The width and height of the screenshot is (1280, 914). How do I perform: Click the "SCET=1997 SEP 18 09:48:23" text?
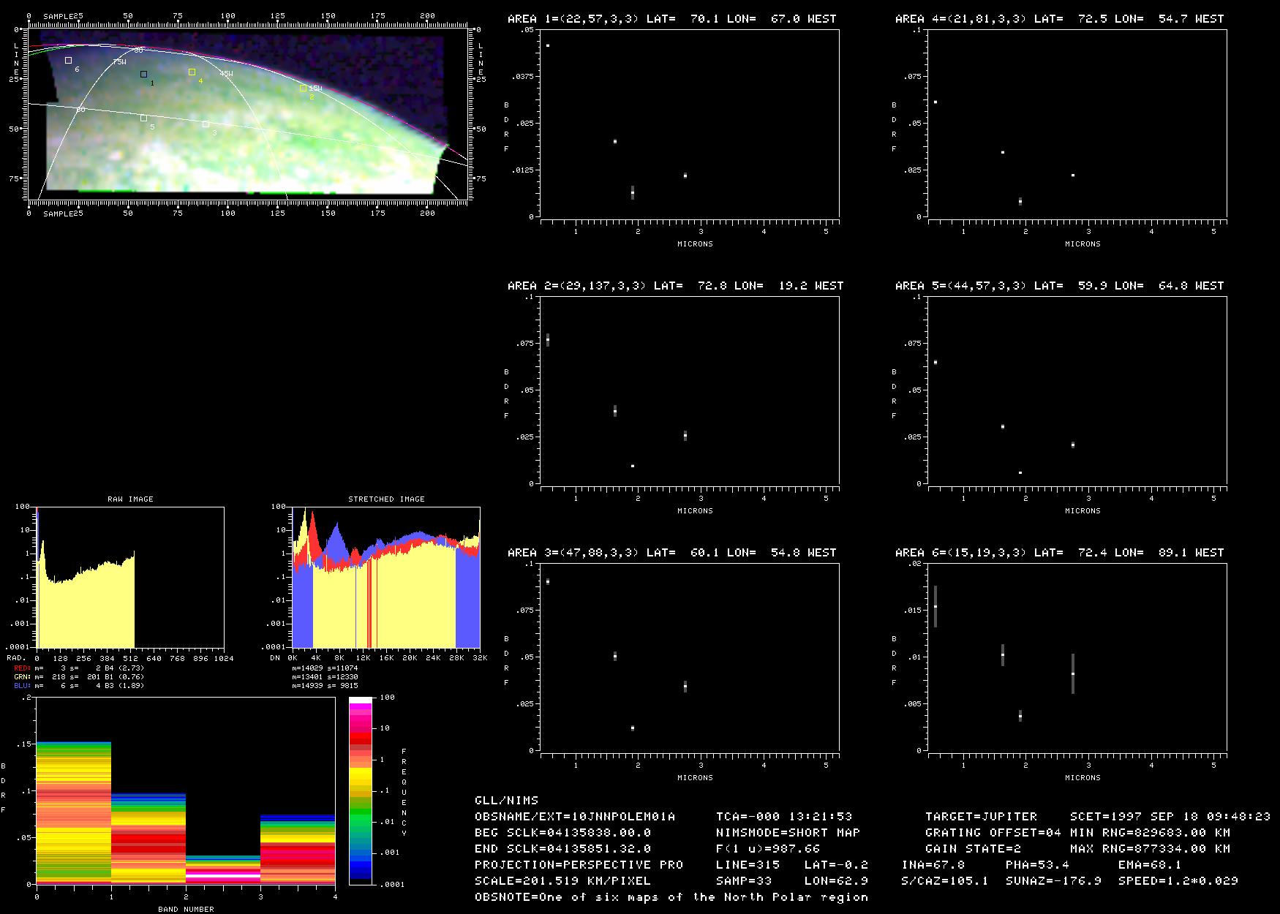1170,817
